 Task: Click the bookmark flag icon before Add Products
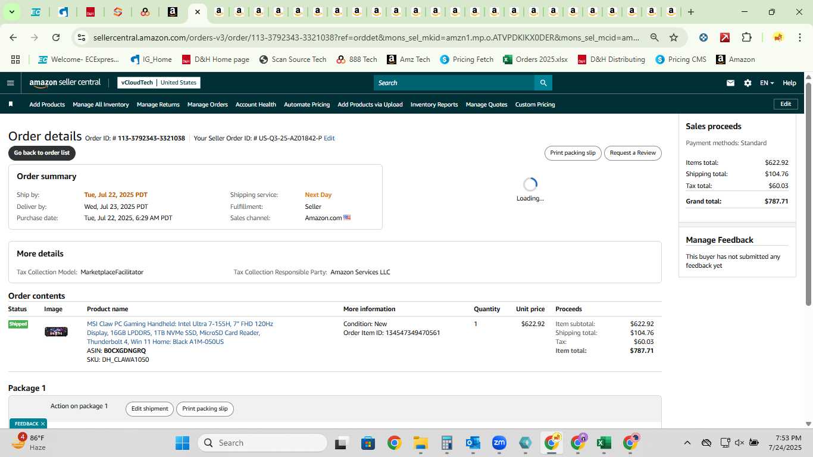point(11,104)
